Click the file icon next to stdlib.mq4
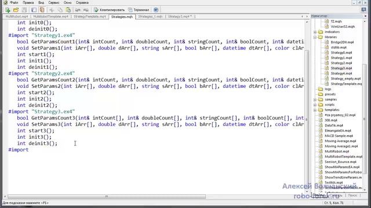This screenshot has width=371, height=208. pos(327,47)
